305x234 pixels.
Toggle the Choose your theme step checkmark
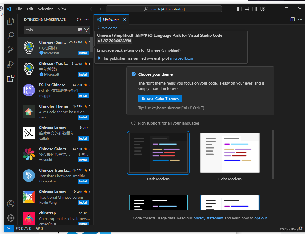pyautogui.click(x=134, y=74)
